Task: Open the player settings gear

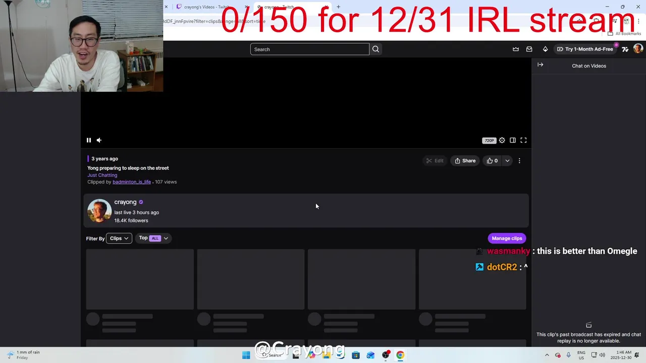Action: pyautogui.click(x=502, y=140)
